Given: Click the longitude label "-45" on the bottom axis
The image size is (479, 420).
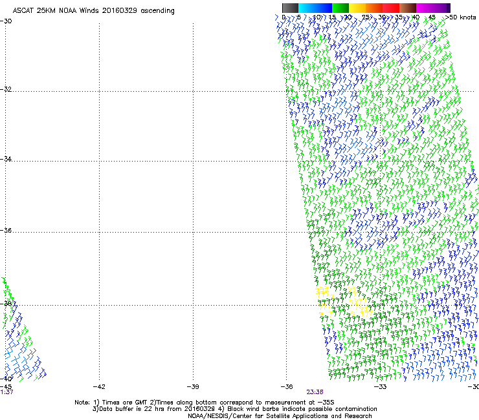Looking at the screenshot, I should click(6, 387).
